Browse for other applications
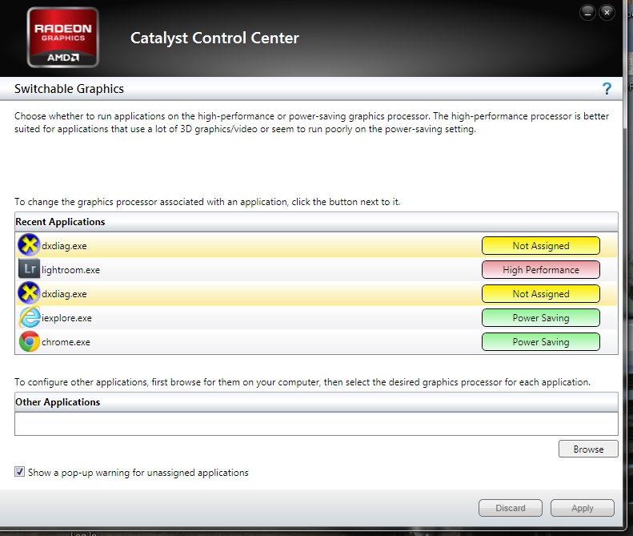Viewport: 633px width, 536px height. 588,449
